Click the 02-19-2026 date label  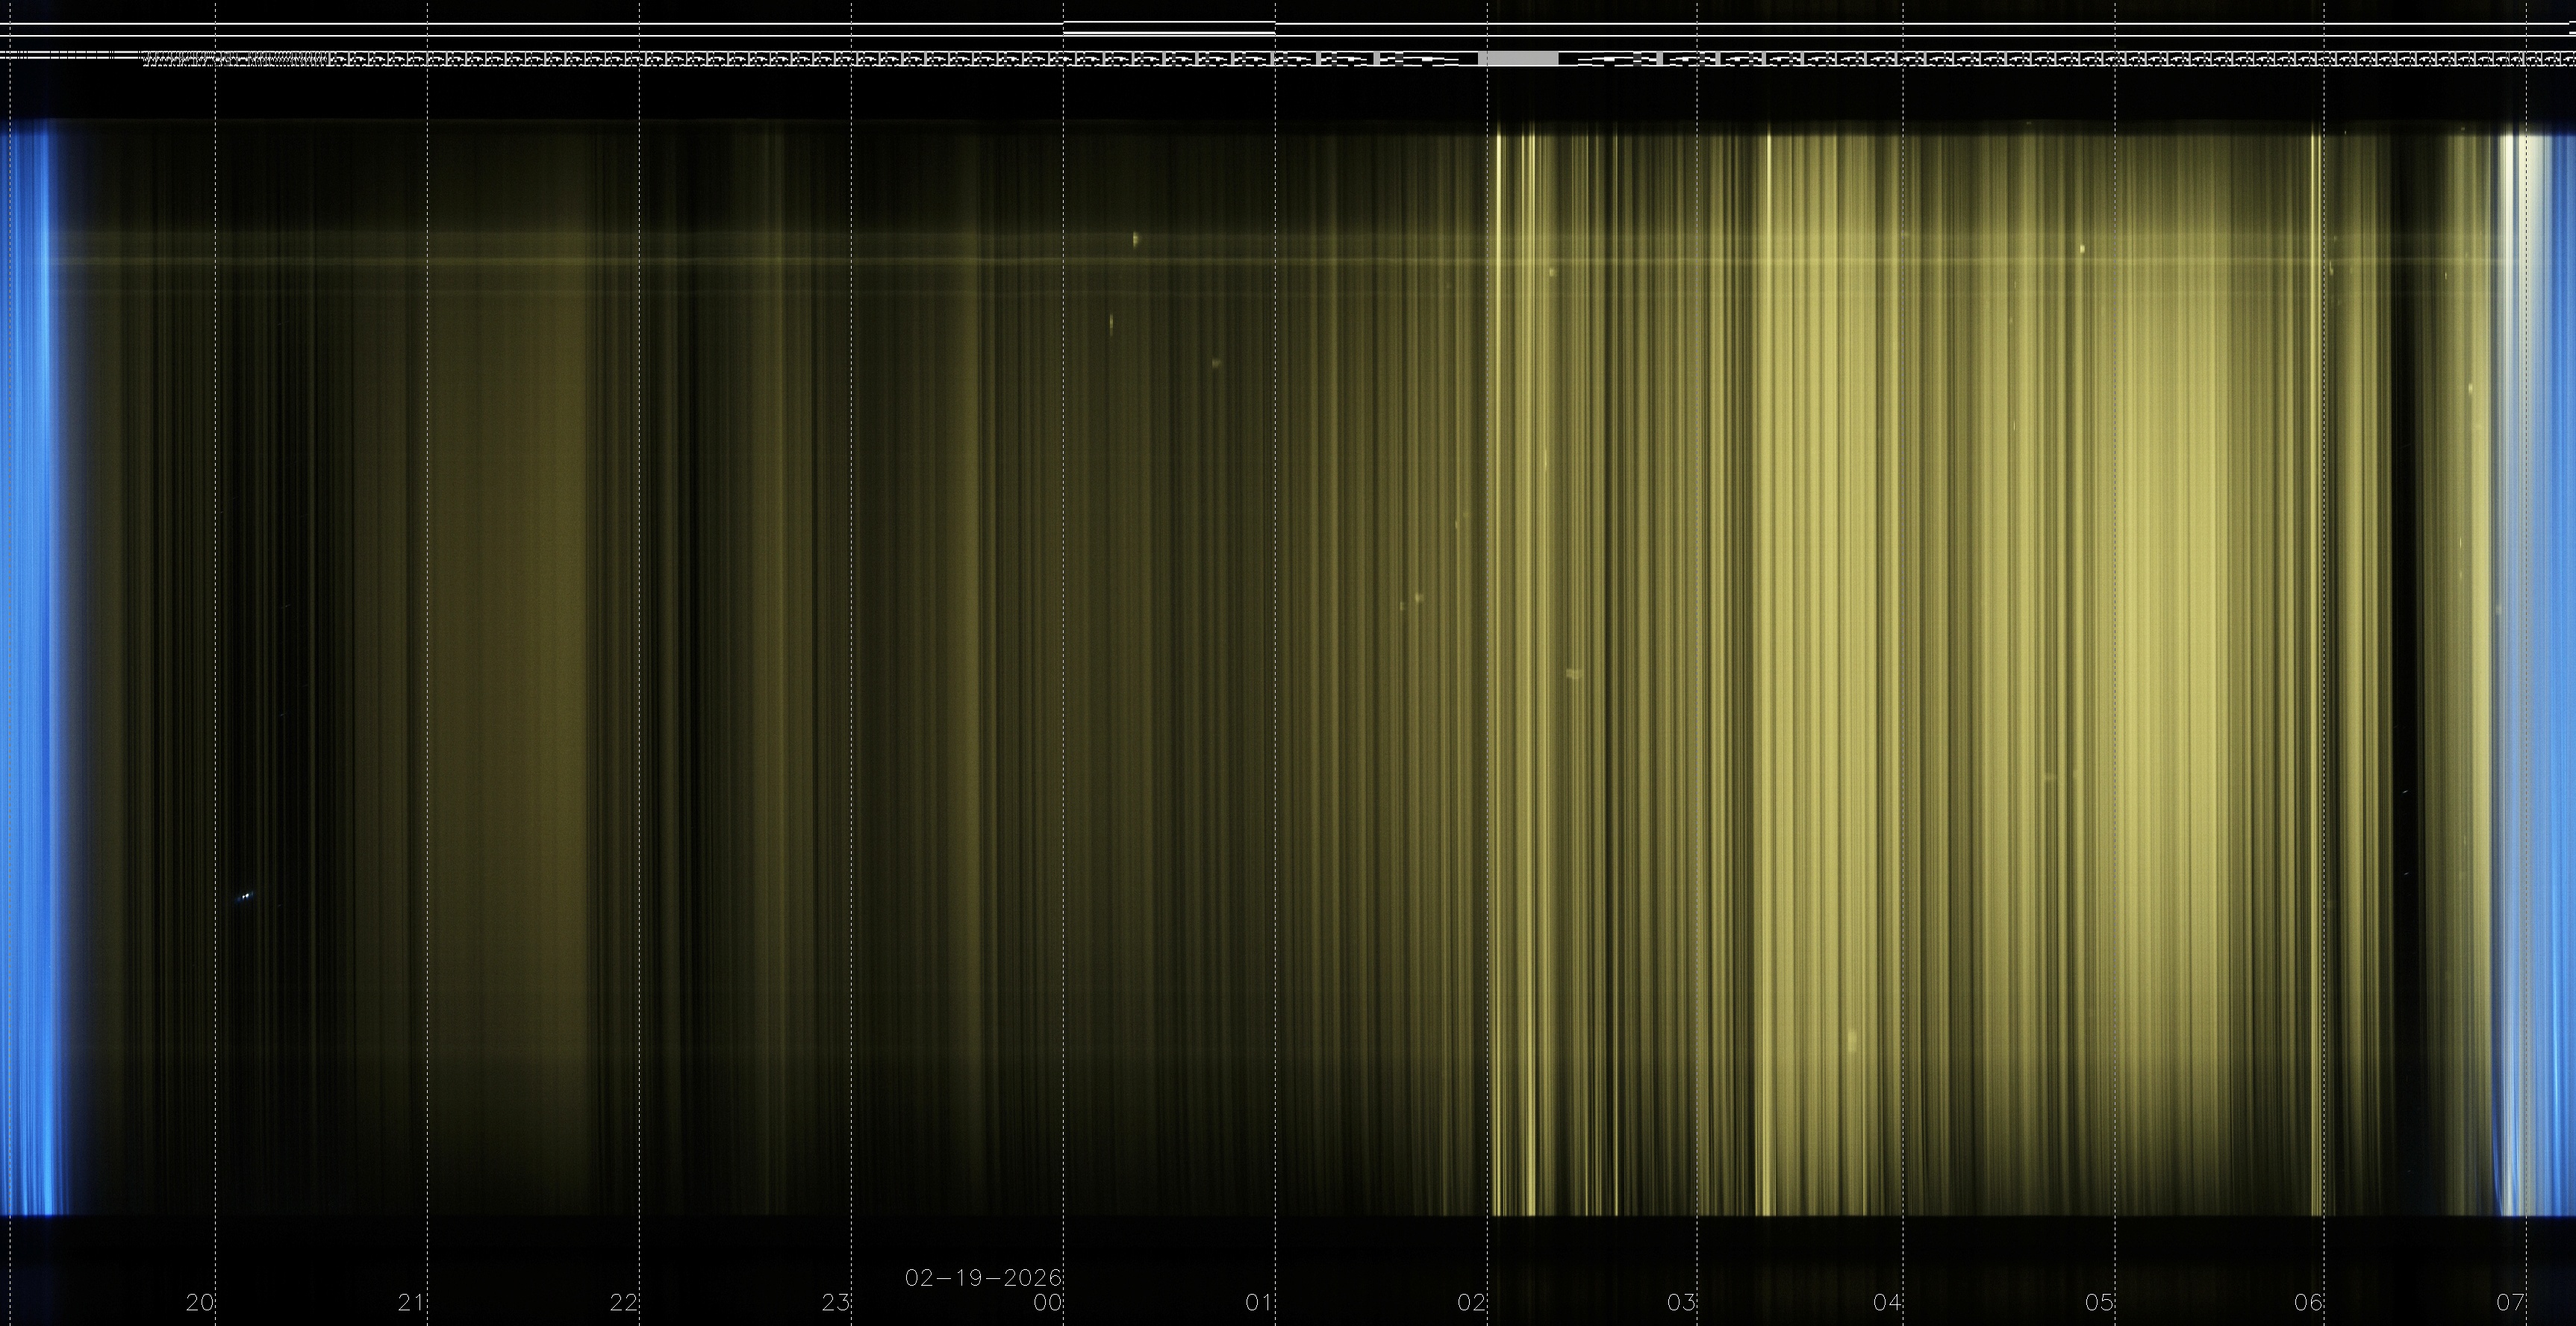coord(982,1278)
